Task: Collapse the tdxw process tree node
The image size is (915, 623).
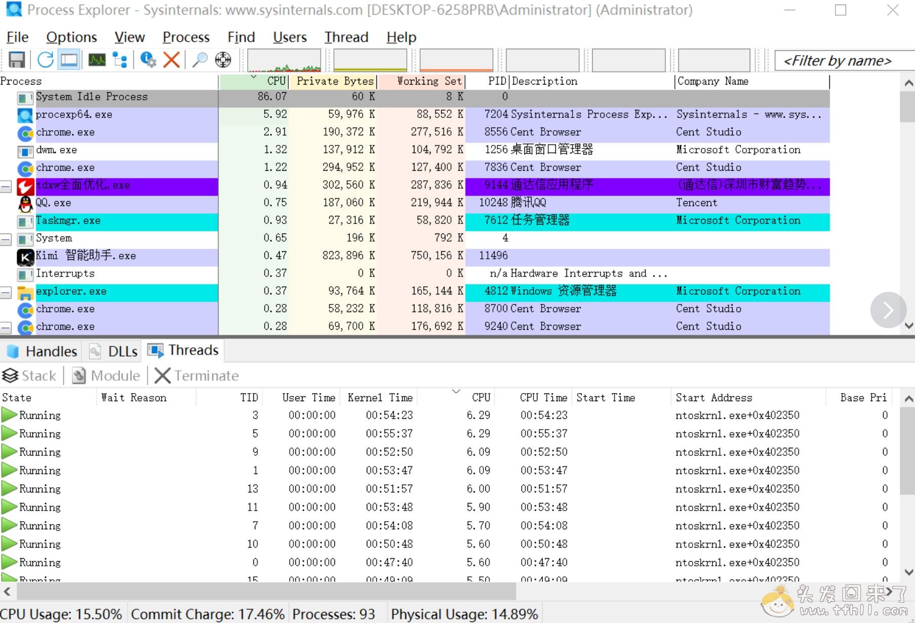Action: 6,186
